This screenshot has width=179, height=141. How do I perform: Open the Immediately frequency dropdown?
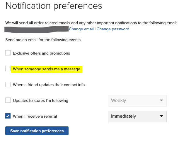pos(137,116)
